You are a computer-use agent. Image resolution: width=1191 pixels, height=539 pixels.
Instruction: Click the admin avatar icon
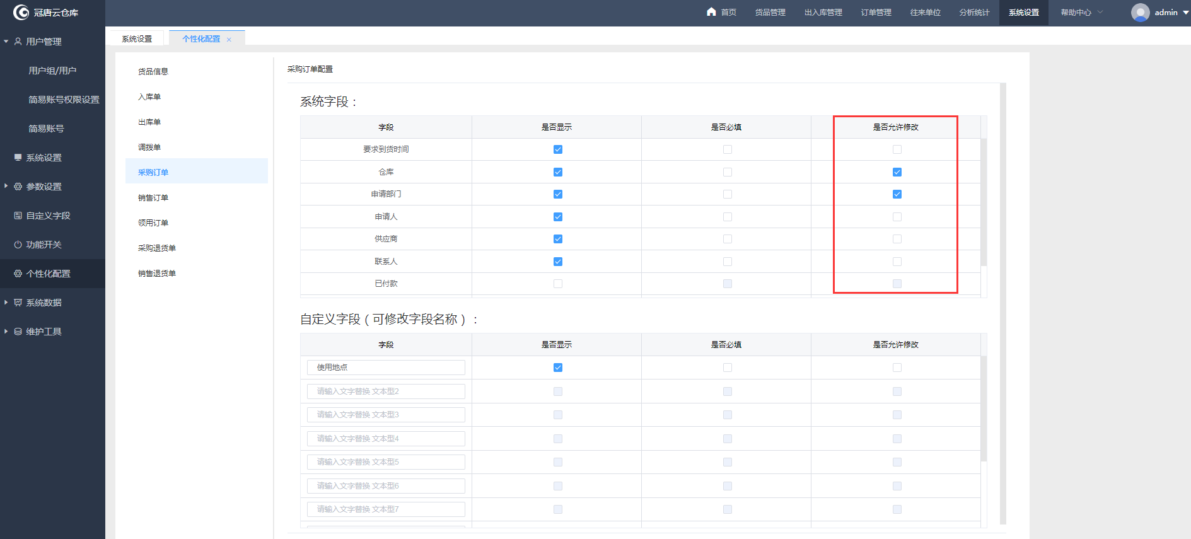tap(1140, 12)
